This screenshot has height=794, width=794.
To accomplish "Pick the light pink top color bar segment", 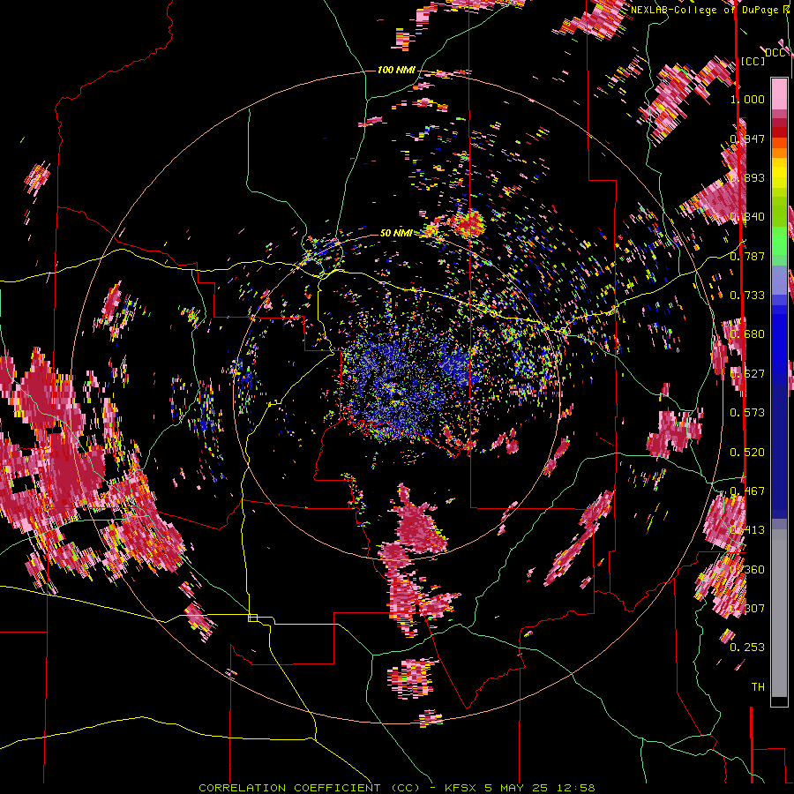I will coord(779,94).
